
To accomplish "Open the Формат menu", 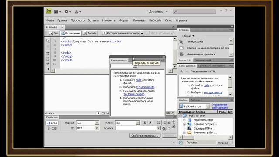I will [x=124, y=20].
